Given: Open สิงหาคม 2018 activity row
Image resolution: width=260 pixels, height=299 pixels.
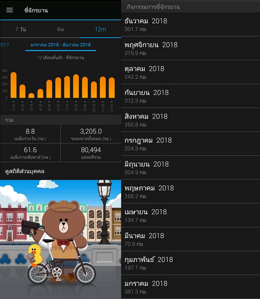Looking at the screenshot, I should click(190, 120).
